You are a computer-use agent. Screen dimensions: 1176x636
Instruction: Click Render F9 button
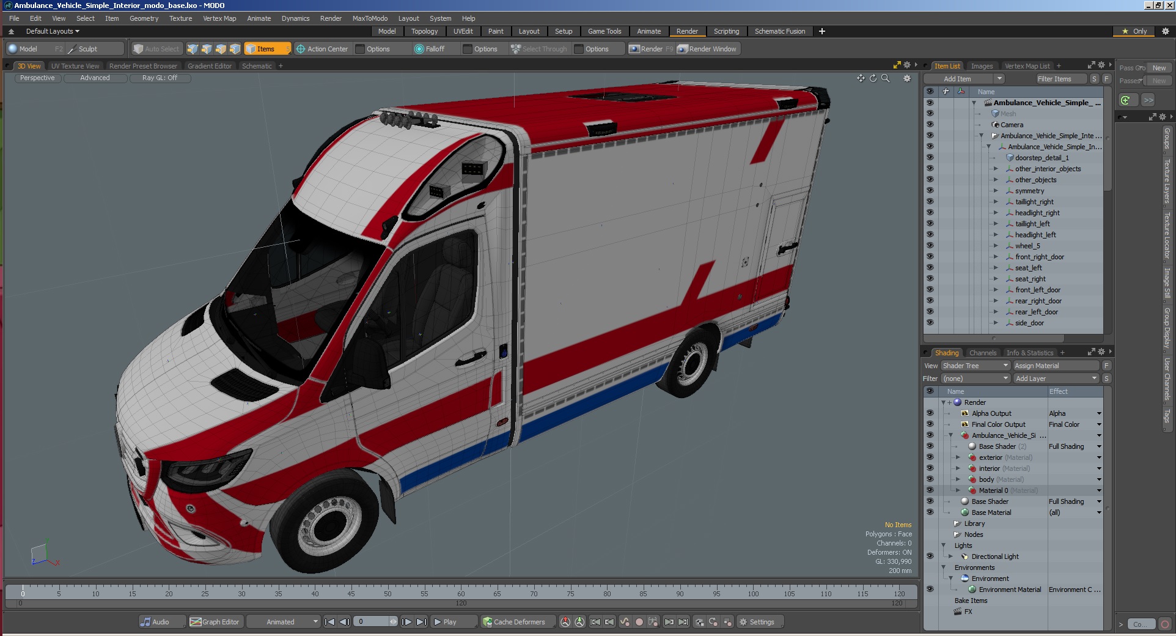pos(651,49)
